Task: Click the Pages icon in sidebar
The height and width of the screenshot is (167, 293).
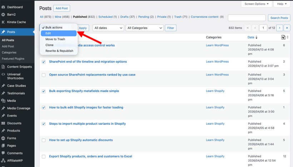Action: (x=3, y=146)
